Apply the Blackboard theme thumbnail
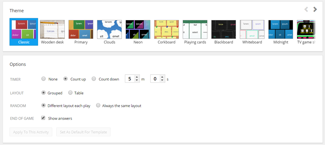This screenshot has width=325, height=145. click(x=223, y=30)
